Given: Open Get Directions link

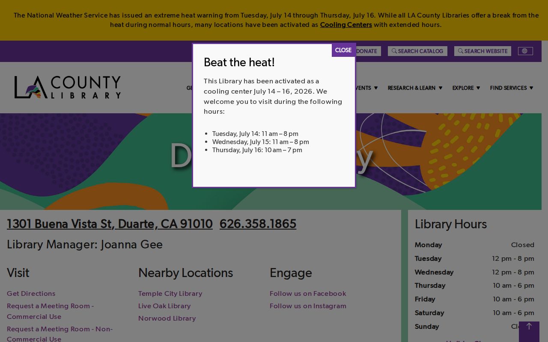Looking at the screenshot, I should click(x=31, y=293).
